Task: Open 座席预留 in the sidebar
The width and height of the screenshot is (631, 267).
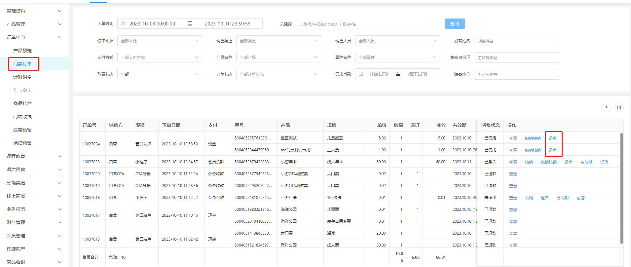Action: click(x=22, y=130)
